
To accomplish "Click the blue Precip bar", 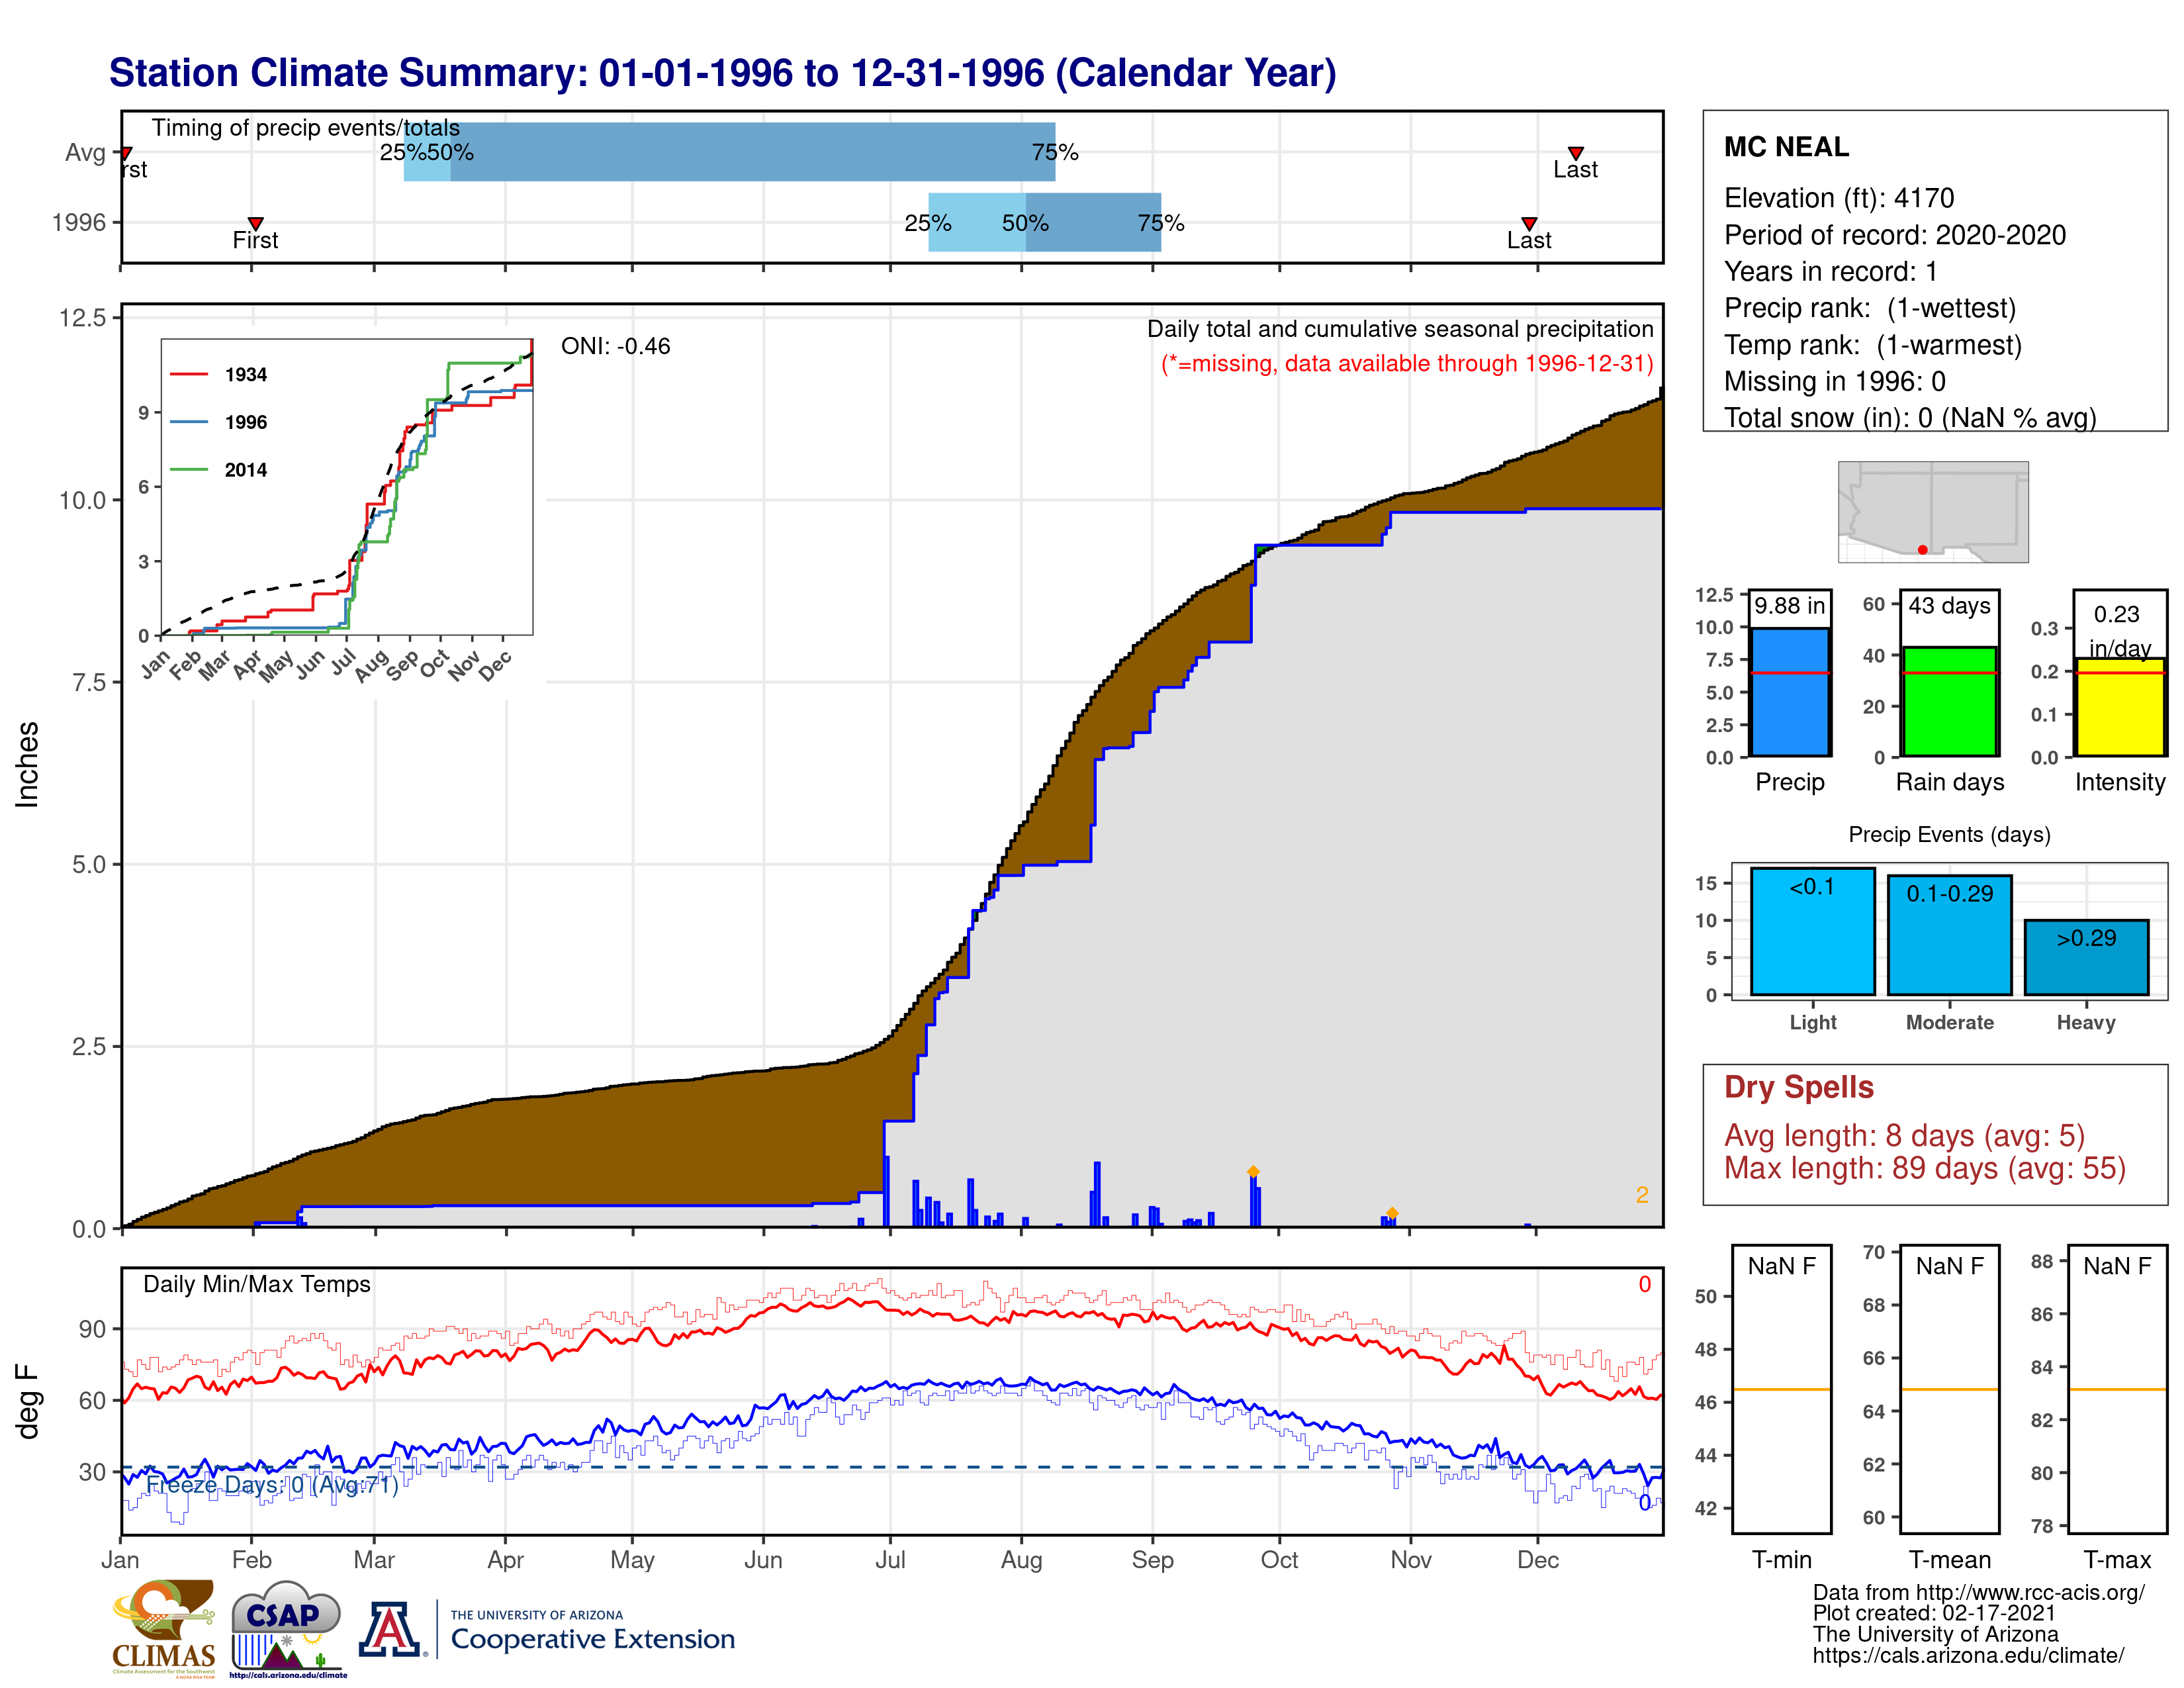I will [x=1790, y=692].
